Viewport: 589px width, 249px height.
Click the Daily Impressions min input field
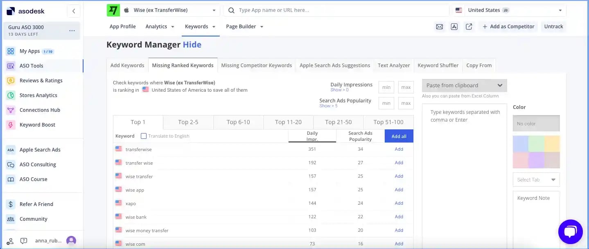pos(386,87)
